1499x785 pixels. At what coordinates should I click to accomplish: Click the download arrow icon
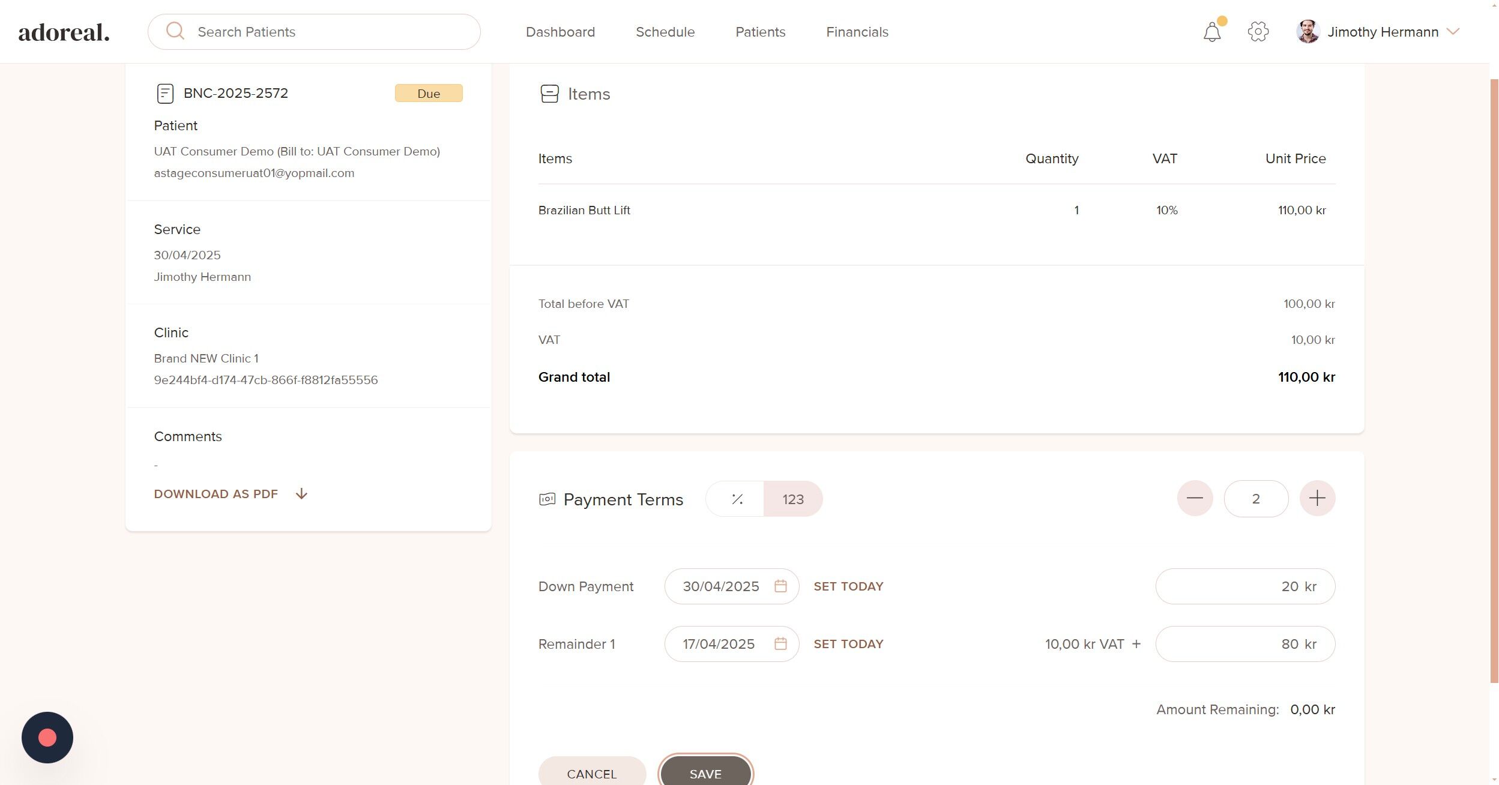pos(301,494)
